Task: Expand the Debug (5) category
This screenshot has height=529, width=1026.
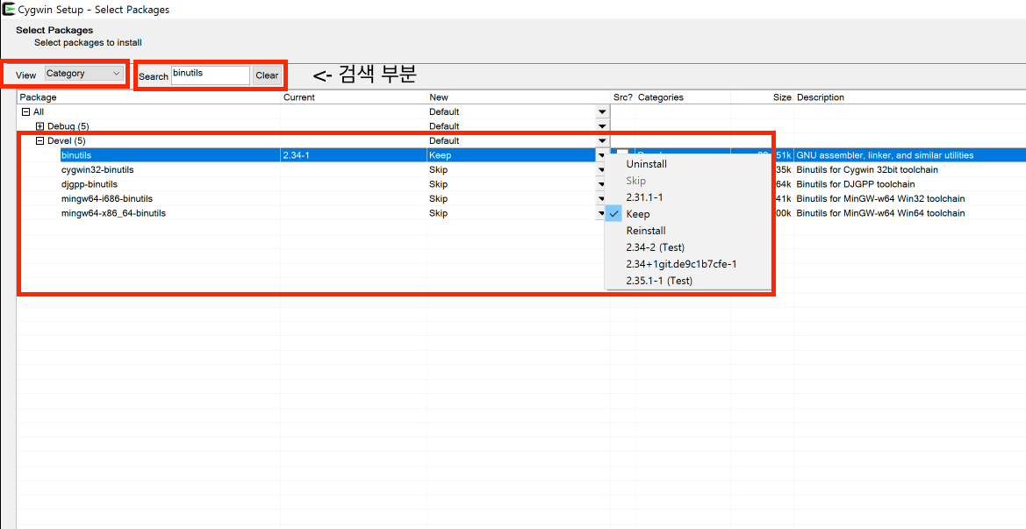Action: click(39, 126)
